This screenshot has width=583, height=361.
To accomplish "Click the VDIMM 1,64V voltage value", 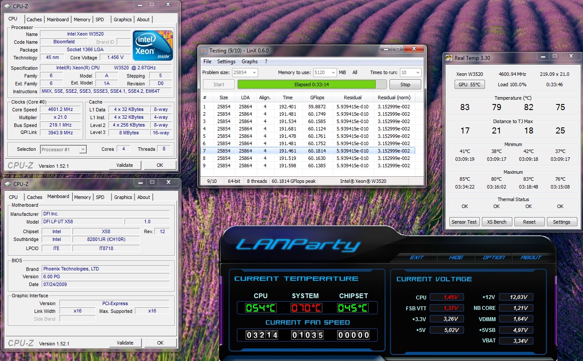I will pos(516,319).
